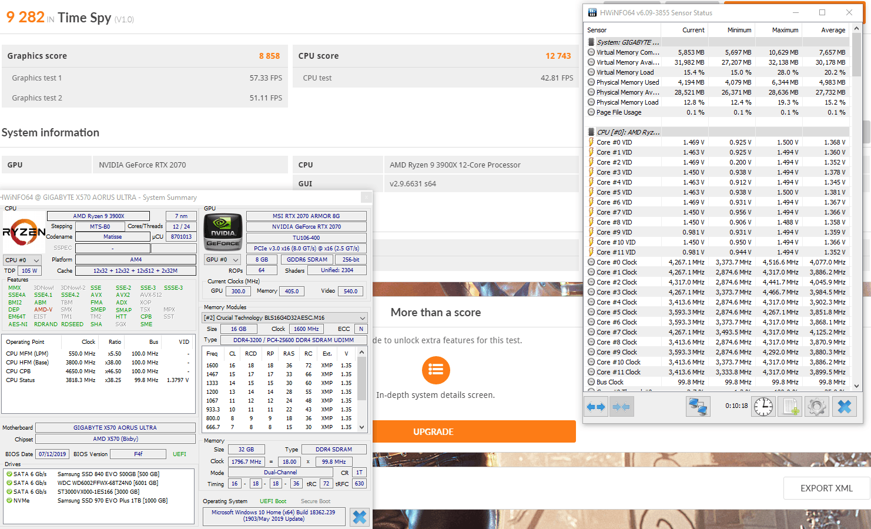Select the Physical Memory Used row
Image resolution: width=871 pixels, height=529 pixels.
coord(717,82)
